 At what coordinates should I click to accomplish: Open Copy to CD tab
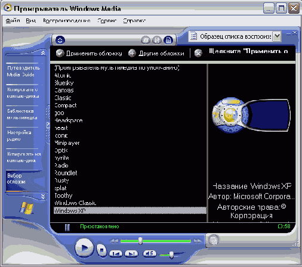tap(24, 157)
